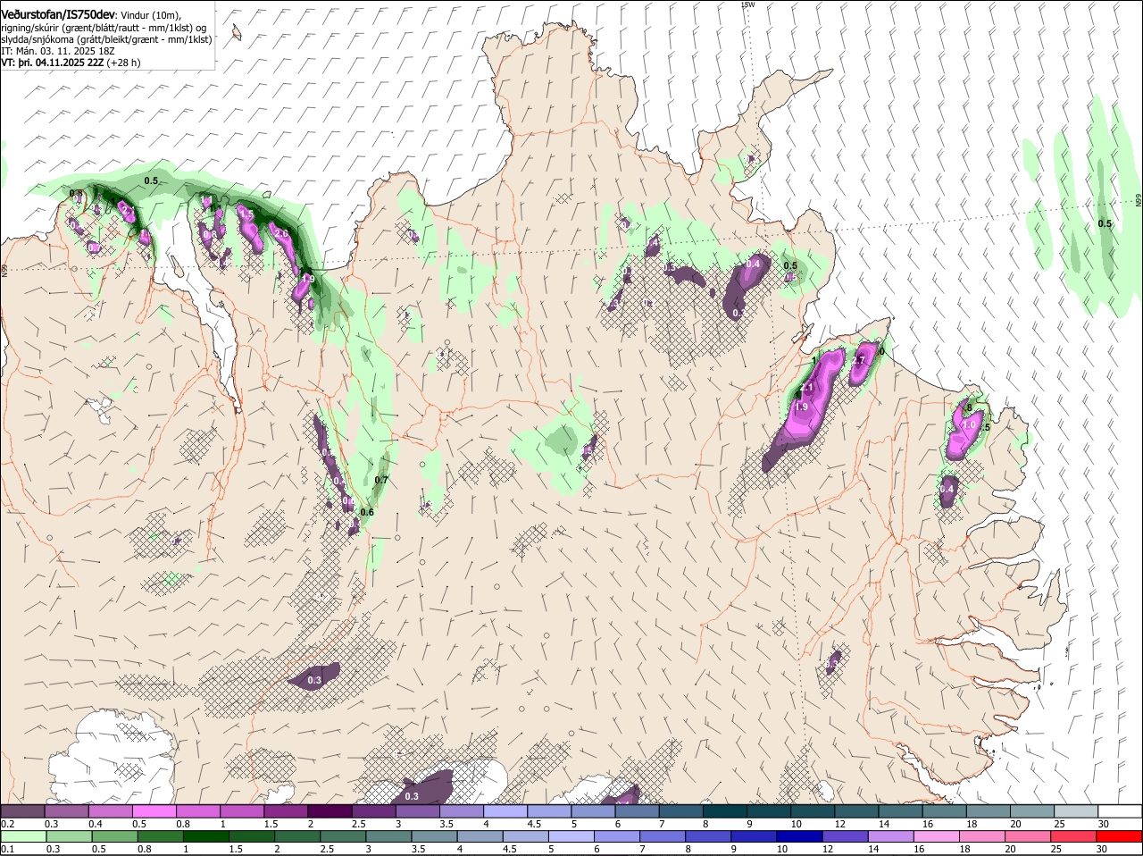Click snow scale swatch between 6 and 7

(x=638, y=810)
